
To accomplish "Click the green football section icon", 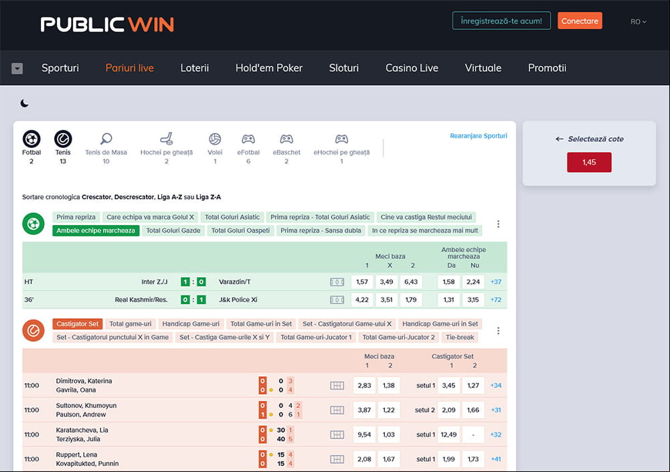I will (33, 224).
